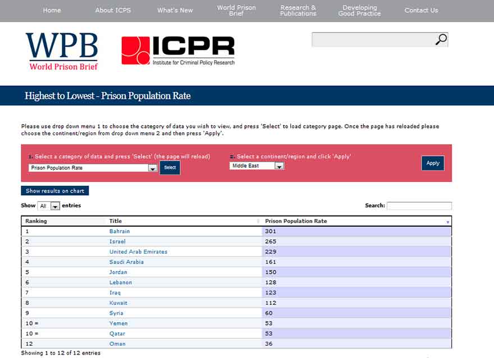Open the Home menu item
This screenshot has width=494, height=358.
52,10
